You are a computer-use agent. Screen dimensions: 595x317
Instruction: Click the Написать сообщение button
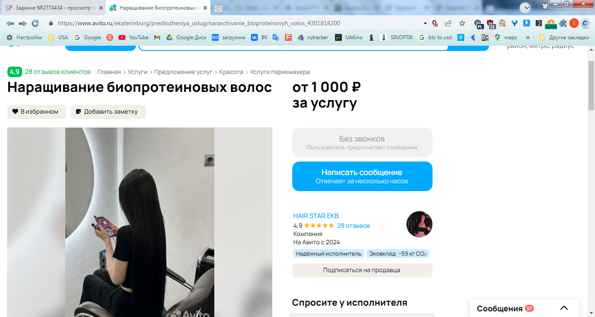pos(362,176)
